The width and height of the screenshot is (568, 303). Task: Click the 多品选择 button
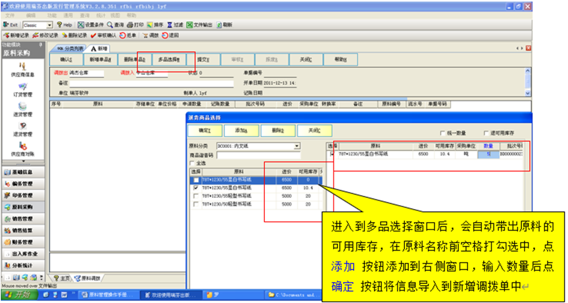coord(169,60)
